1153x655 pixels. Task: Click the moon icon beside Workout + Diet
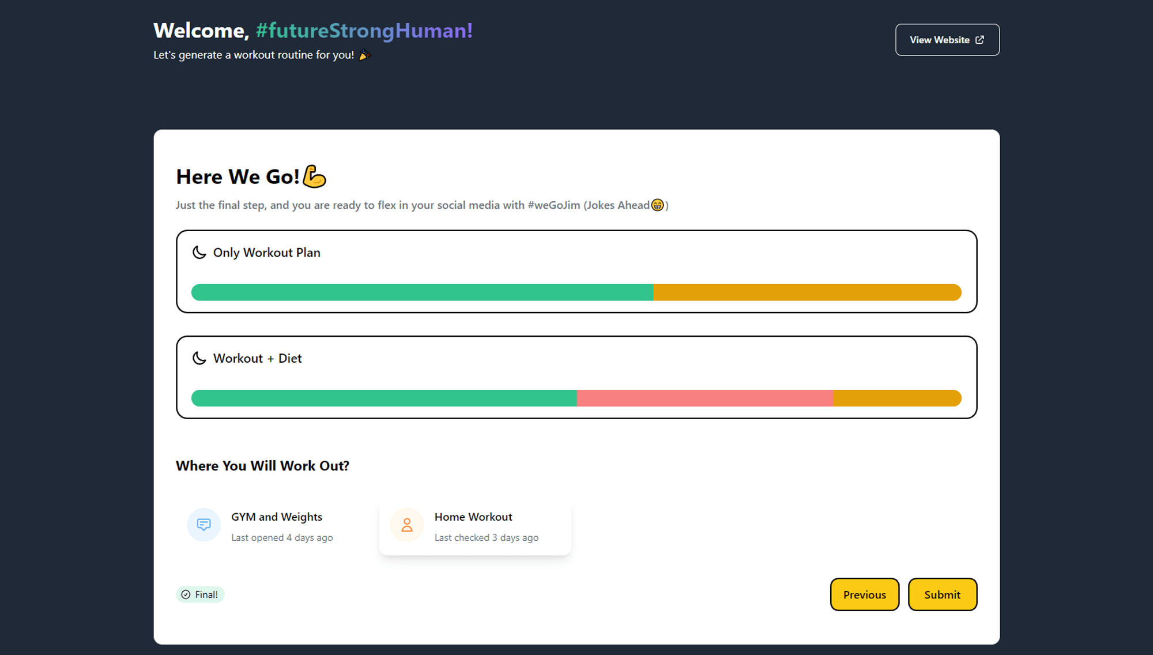(x=199, y=358)
